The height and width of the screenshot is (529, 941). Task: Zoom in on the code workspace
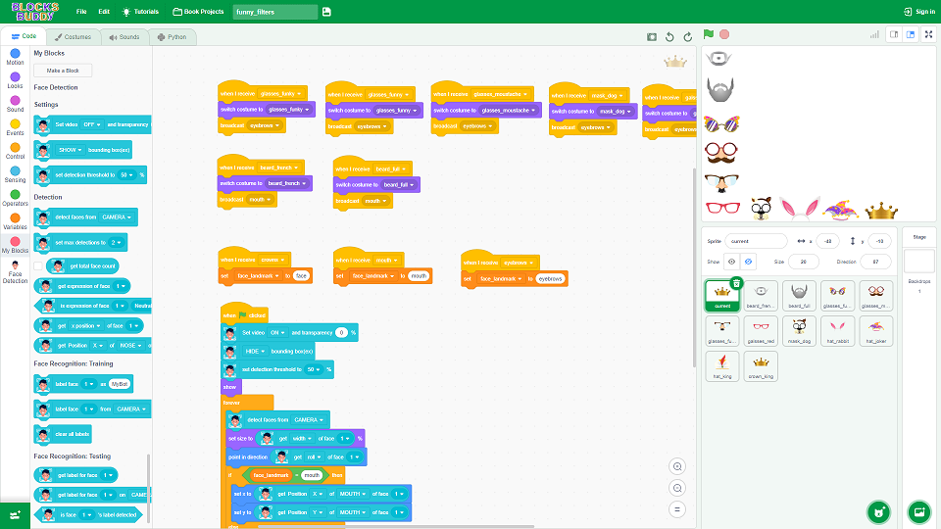coord(677,466)
